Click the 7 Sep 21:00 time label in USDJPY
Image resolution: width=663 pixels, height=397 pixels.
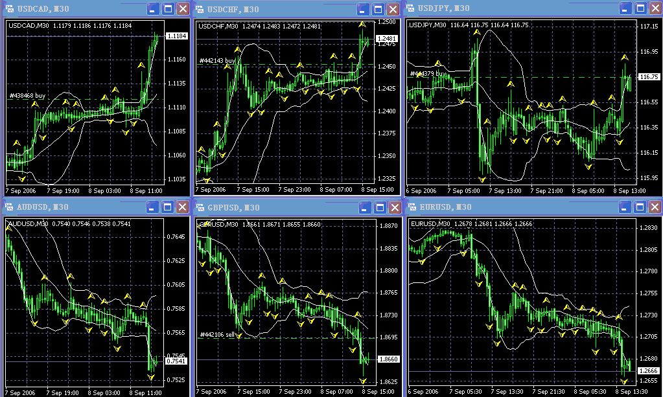click(546, 190)
